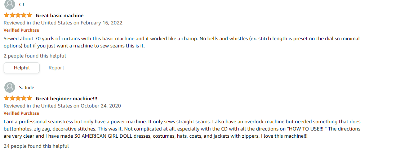The height and width of the screenshot is (151, 396).
Task: Click the professional seamstress review body text
Action: click(x=182, y=129)
